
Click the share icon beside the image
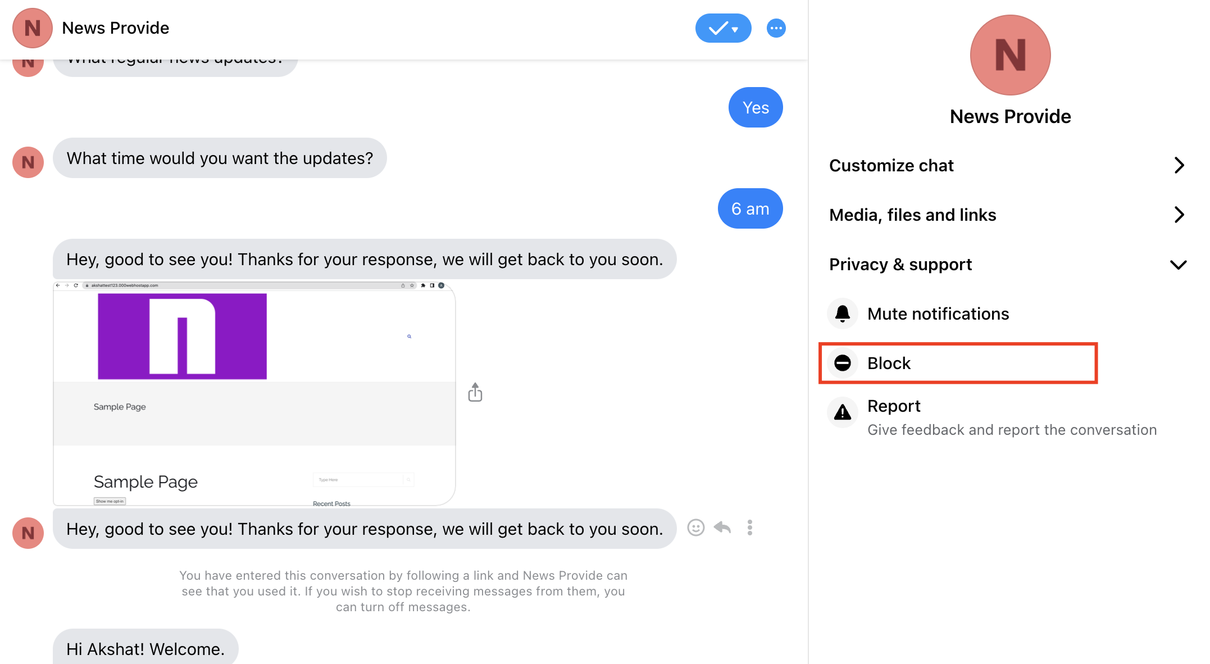(475, 392)
